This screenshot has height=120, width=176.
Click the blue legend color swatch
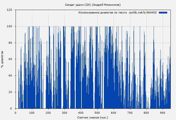(x=163, y=12)
